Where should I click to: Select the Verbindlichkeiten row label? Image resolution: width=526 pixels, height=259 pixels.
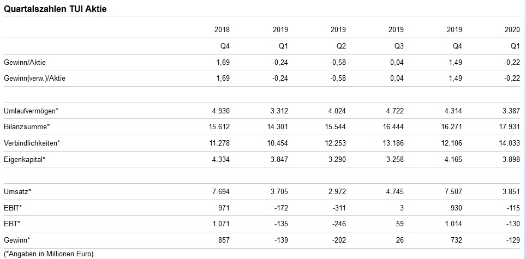32,143
